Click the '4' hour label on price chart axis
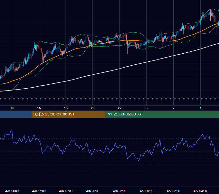The height and width of the screenshot is (194, 219). pyautogui.click(x=200, y=108)
